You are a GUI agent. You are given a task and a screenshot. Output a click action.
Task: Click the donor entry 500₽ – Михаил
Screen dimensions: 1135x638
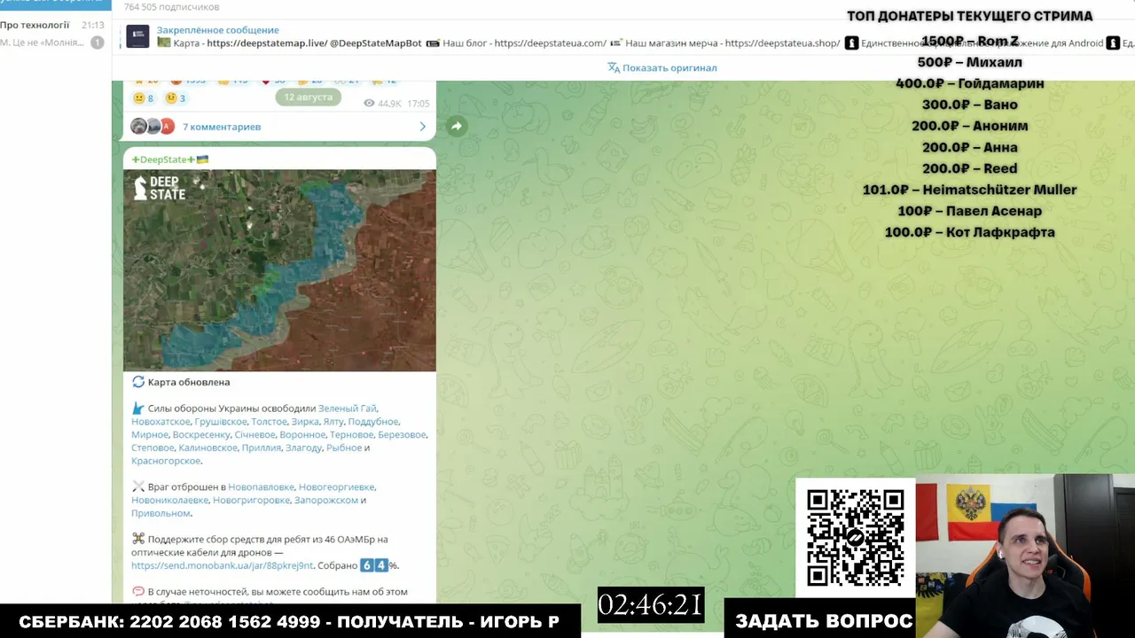click(970, 62)
